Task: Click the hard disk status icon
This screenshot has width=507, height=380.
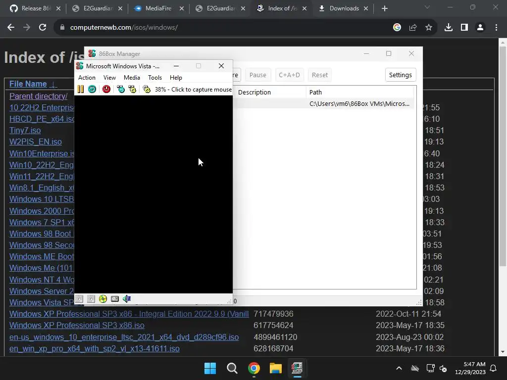Action: click(115, 299)
